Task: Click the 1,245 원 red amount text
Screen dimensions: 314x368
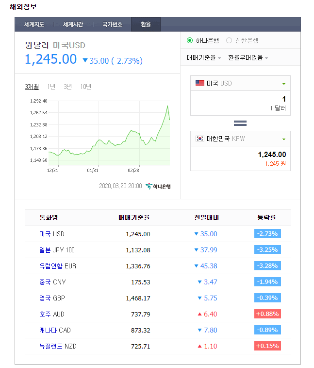Action: pyautogui.click(x=276, y=163)
